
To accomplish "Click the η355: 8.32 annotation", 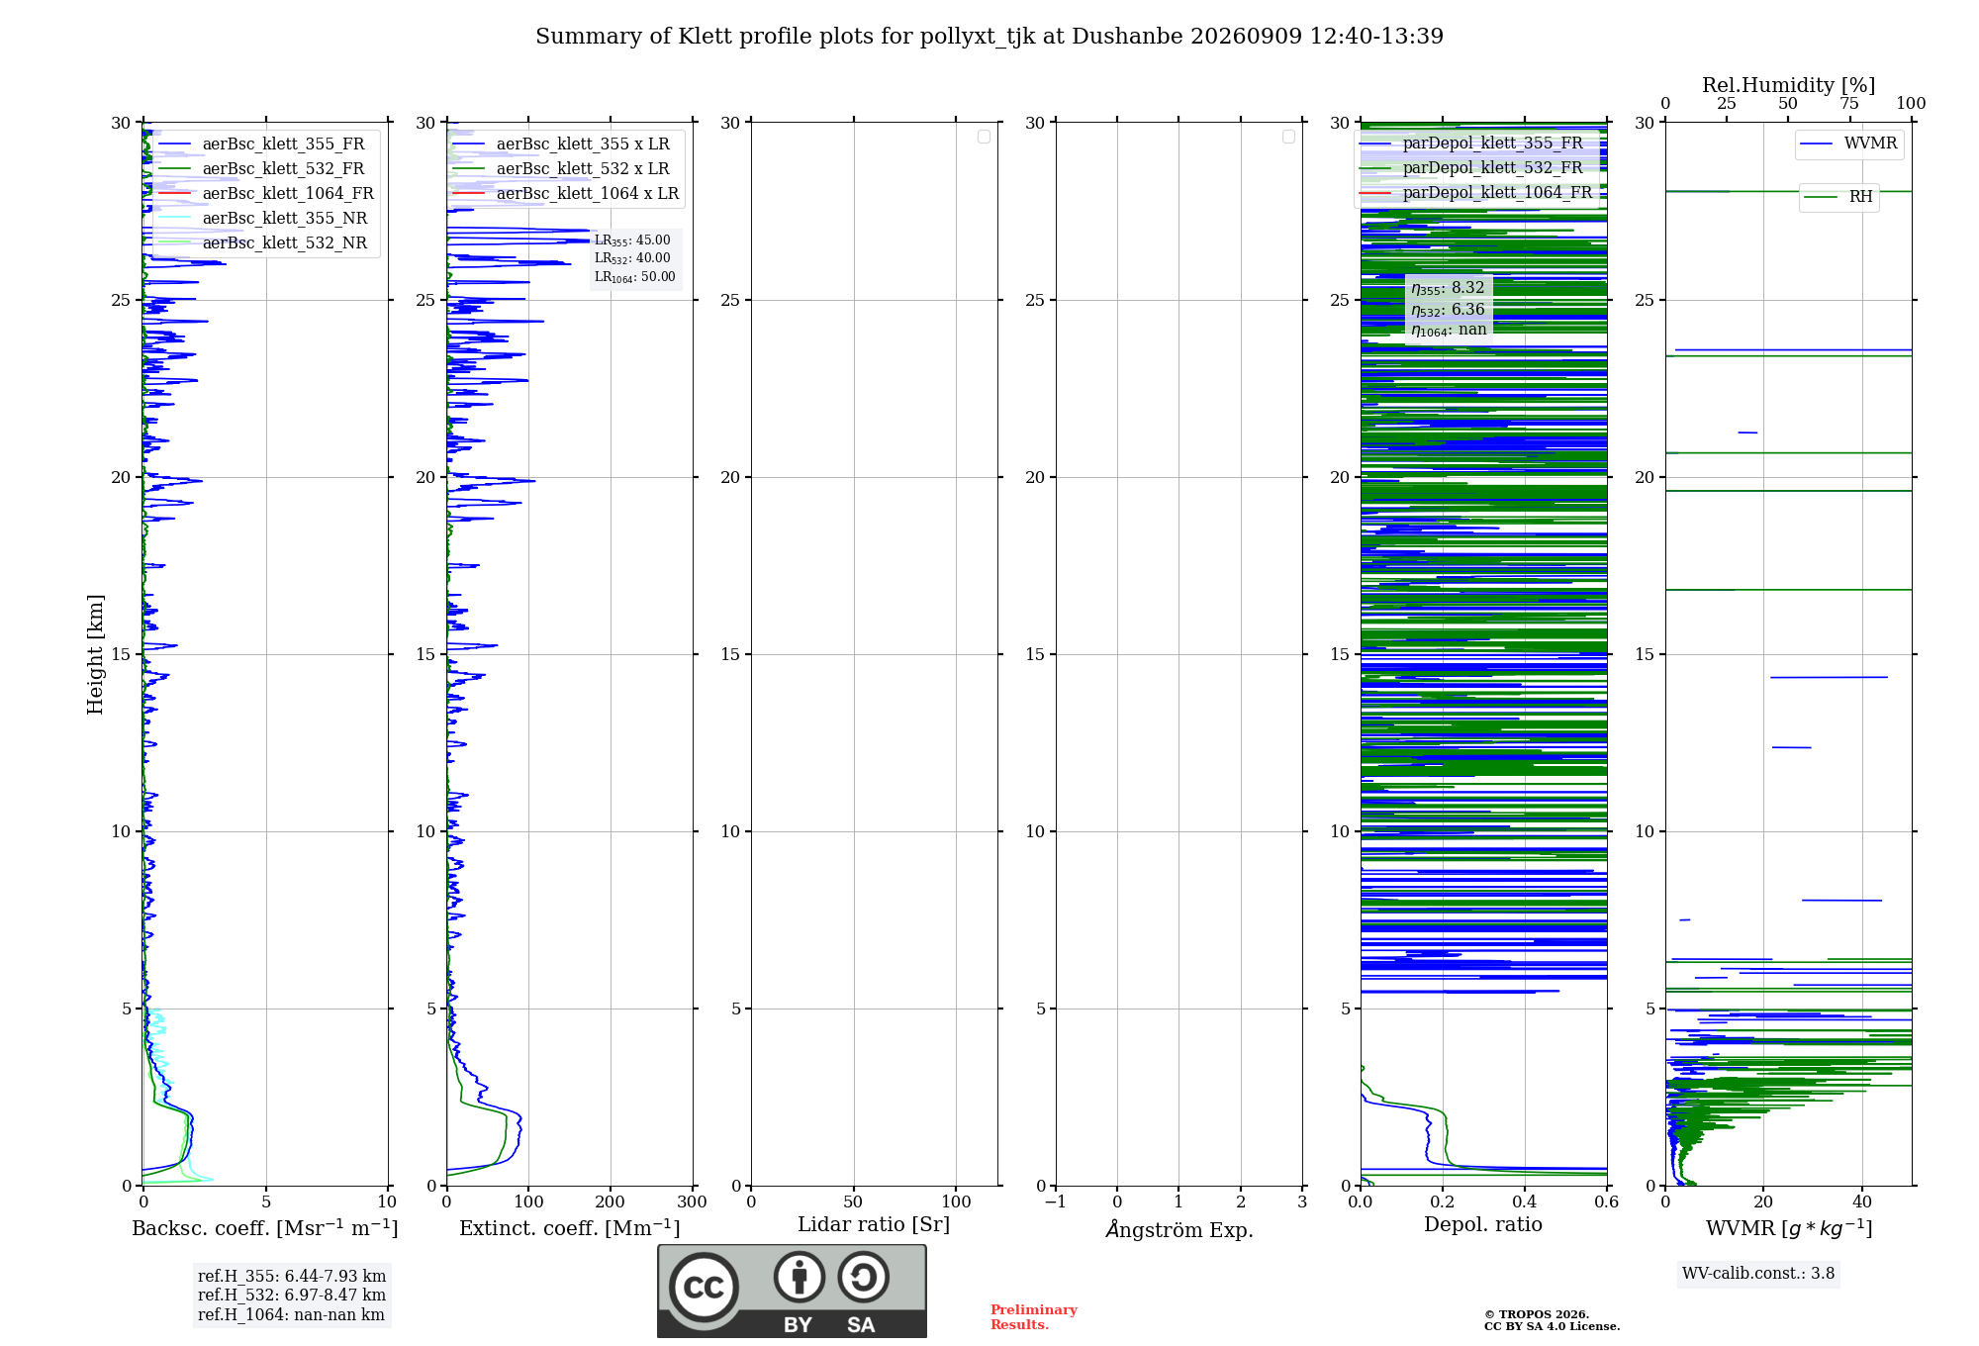I will pyautogui.click(x=1448, y=288).
